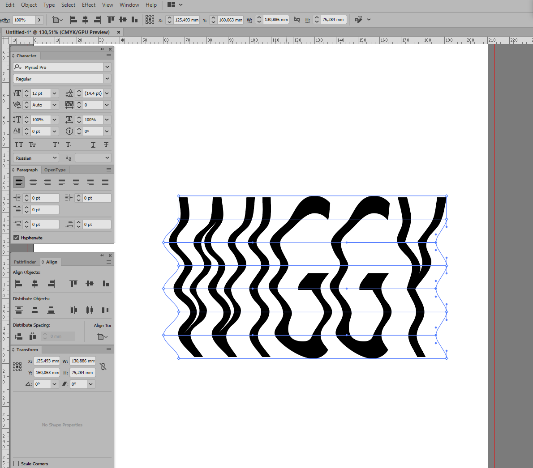The height and width of the screenshot is (468, 533).
Task: Switch to the Pathfinder tab
Action: click(25, 262)
